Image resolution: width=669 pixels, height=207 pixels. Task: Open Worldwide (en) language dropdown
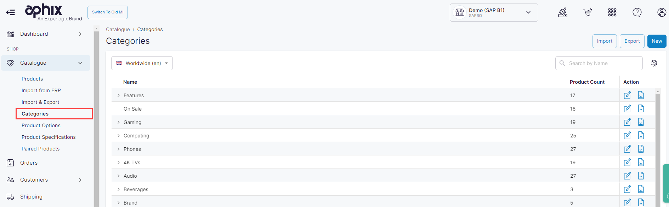tap(142, 63)
